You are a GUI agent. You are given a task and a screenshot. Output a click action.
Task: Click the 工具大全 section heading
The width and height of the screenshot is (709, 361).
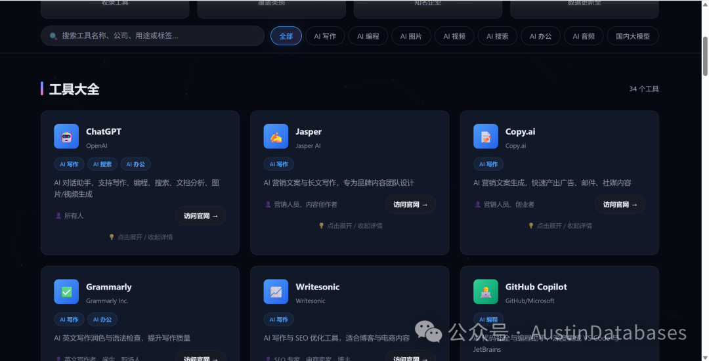coord(74,89)
